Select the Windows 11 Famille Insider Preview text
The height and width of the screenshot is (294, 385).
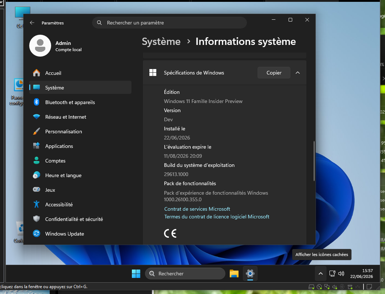pyautogui.click(x=203, y=102)
